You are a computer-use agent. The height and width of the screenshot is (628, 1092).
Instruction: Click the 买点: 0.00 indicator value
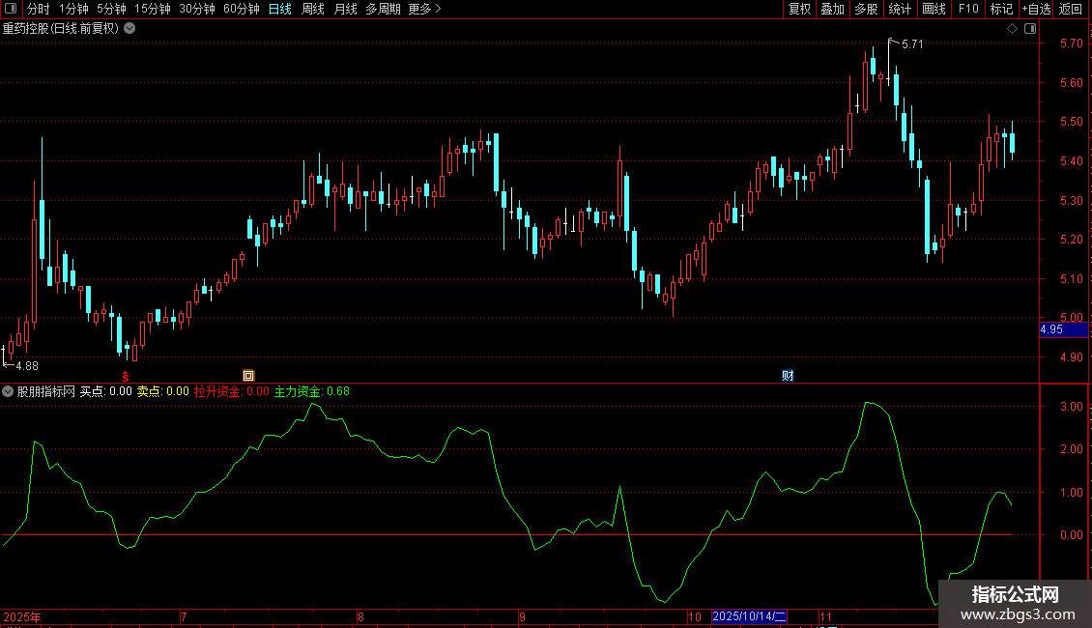[x=106, y=391]
